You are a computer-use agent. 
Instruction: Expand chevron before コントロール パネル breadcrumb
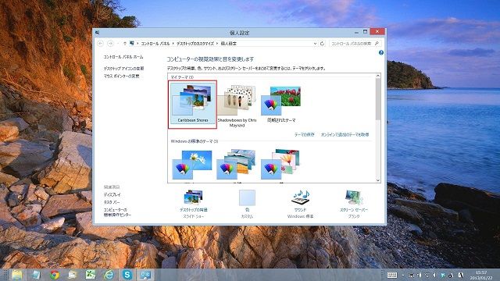click(137, 44)
